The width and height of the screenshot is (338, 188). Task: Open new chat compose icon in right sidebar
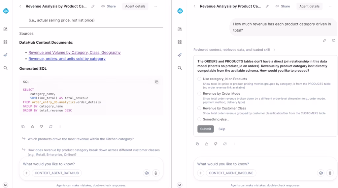pyautogui.click(x=180, y=29)
